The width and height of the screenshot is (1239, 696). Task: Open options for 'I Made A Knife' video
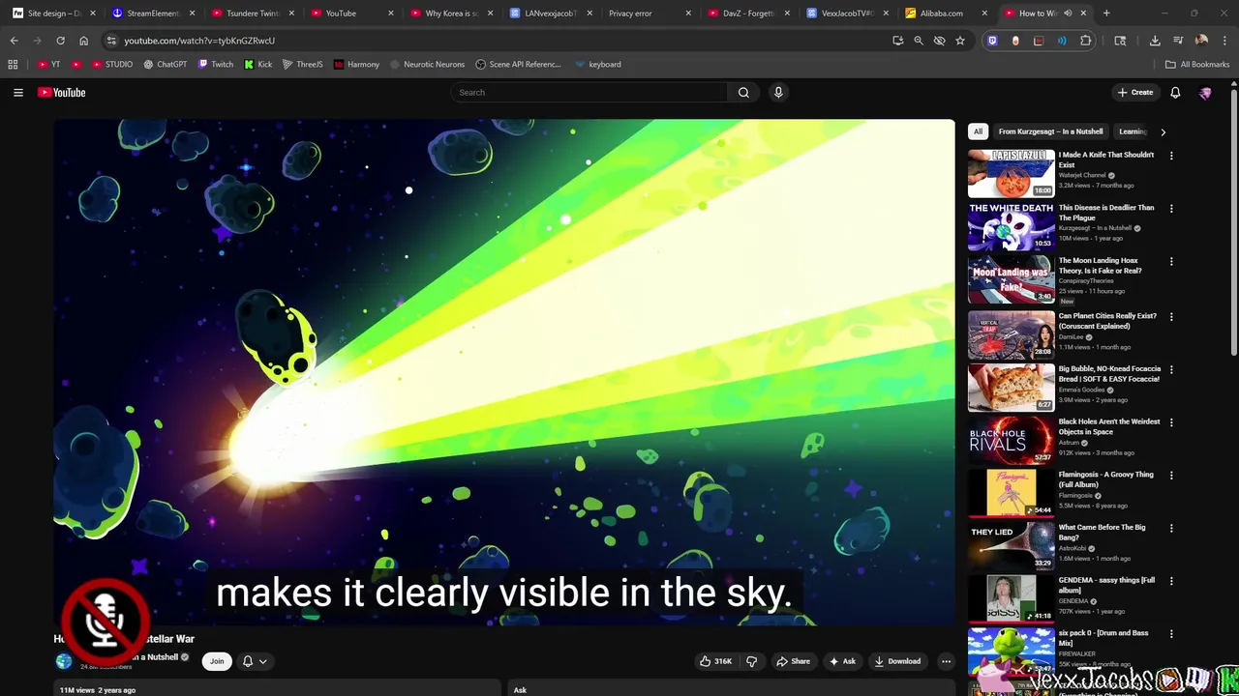click(x=1171, y=156)
